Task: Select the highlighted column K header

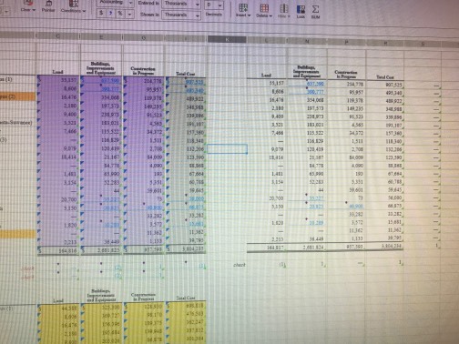Action: [227, 39]
